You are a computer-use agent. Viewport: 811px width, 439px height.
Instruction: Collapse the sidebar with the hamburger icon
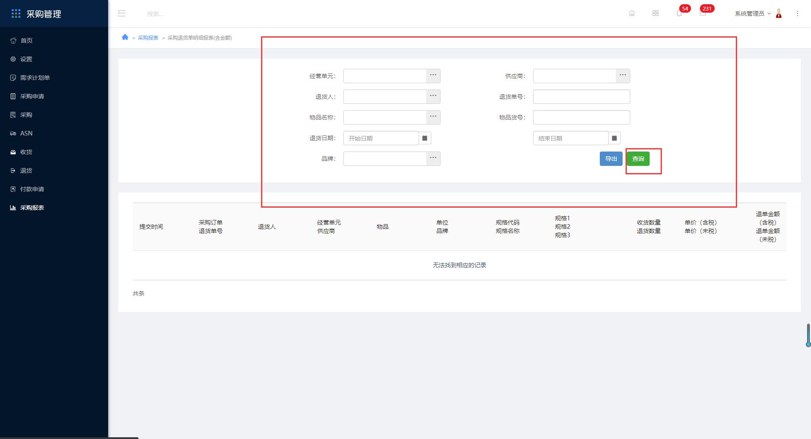122,14
